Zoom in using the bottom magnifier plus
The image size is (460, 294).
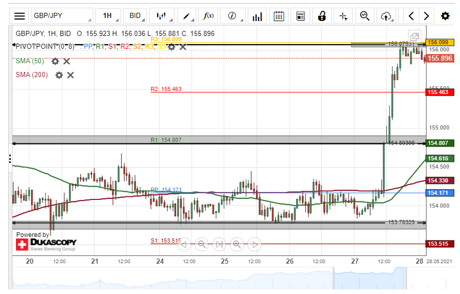click(x=236, y=244)
